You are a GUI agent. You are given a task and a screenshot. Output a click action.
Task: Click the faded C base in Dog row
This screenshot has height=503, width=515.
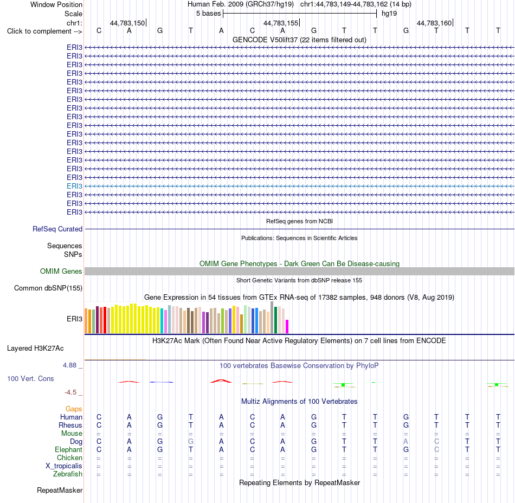[436, 442]
